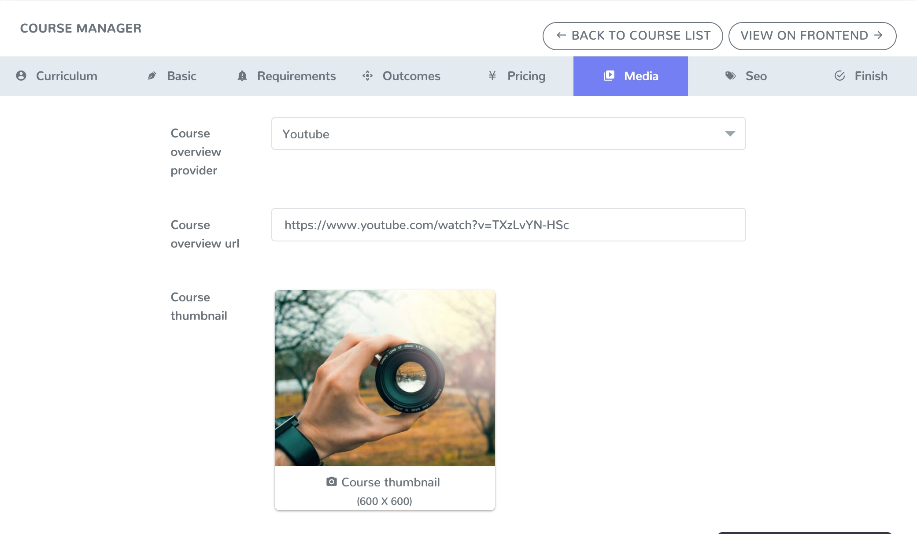Switch to the Seo tab label
The width and height of the screenshot is (917, 534).
[756, 76]
